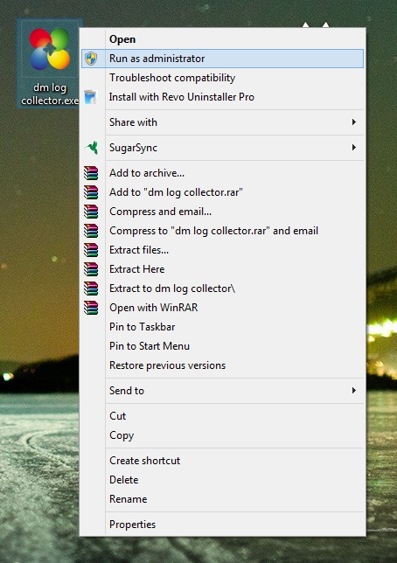Click the WinRAR icon beside Compress and email...
The image size is (397, 563).
pos(91,212)
